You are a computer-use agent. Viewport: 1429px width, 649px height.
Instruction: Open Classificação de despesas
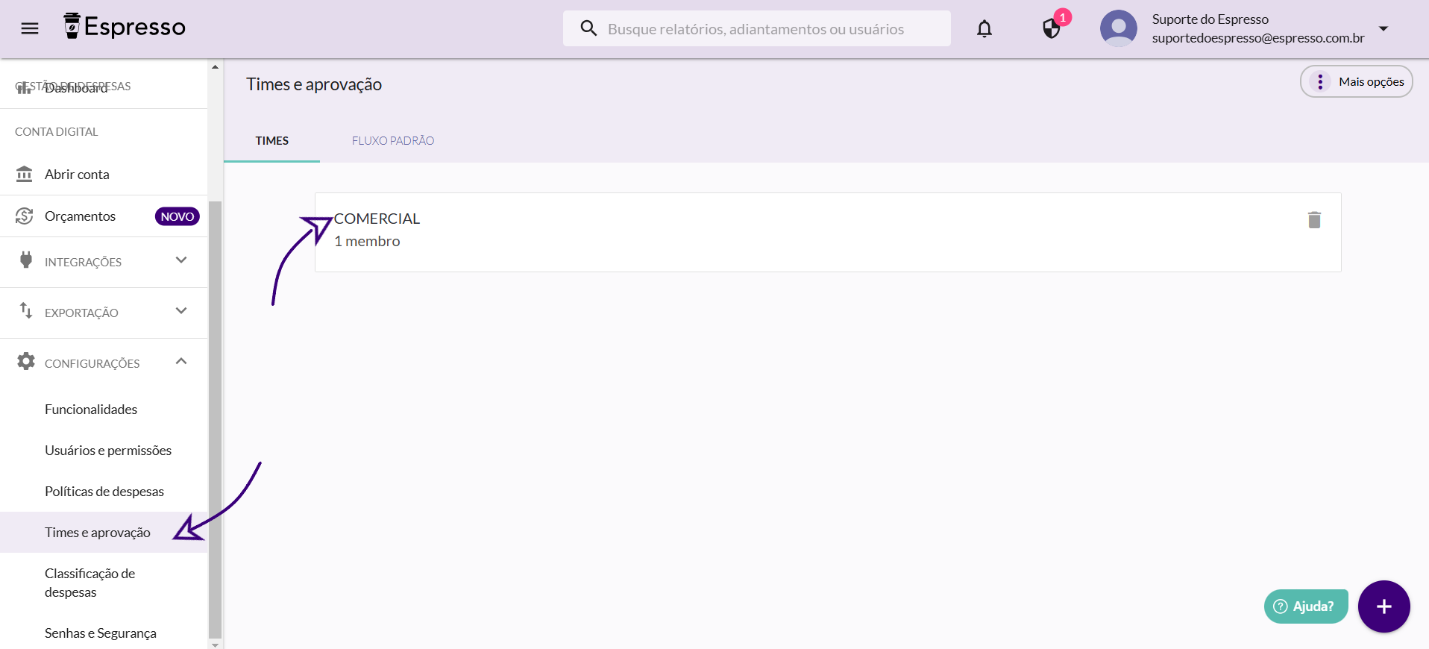[104, 583]
